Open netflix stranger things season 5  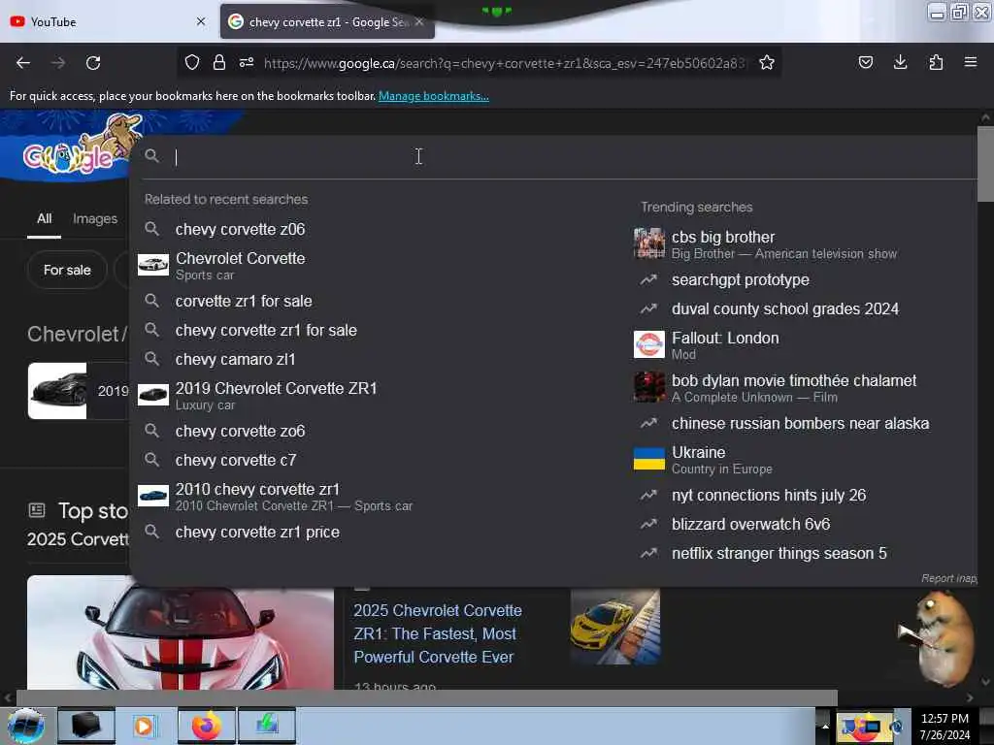point(779,554)
